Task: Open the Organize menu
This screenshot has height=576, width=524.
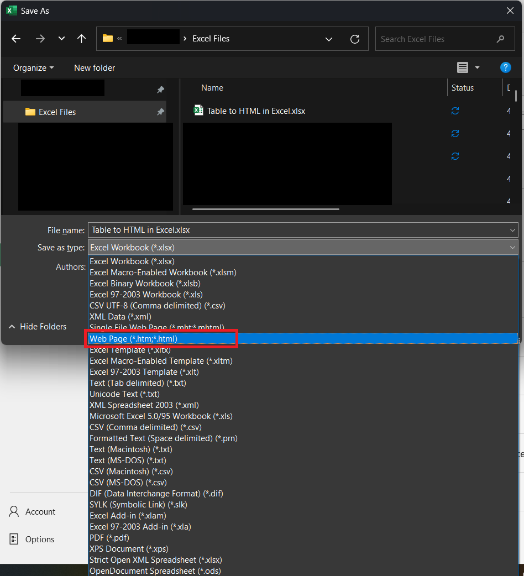Action: click(33, 68)
